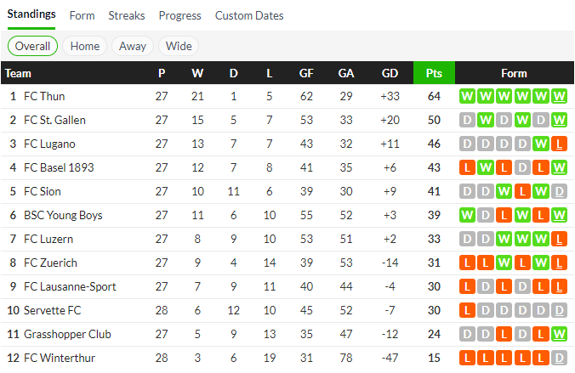Image resolution: width=575 pixels, height=373 pixels.
Task: Open FC St. Gallen team link
Action: 54,120
